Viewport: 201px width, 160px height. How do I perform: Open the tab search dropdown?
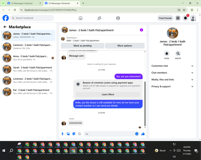coord(3,3)
